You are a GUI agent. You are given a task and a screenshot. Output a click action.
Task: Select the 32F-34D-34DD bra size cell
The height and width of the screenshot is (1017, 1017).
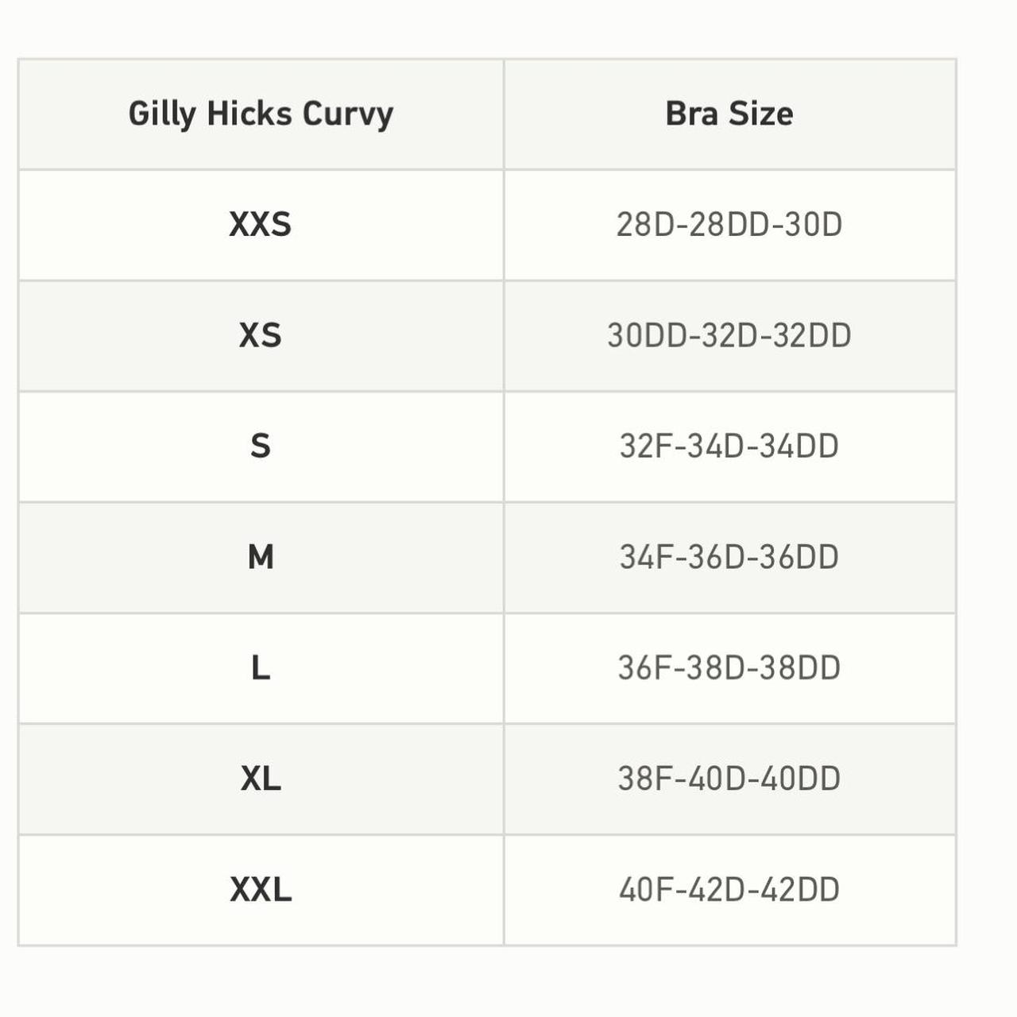[729, 446]
